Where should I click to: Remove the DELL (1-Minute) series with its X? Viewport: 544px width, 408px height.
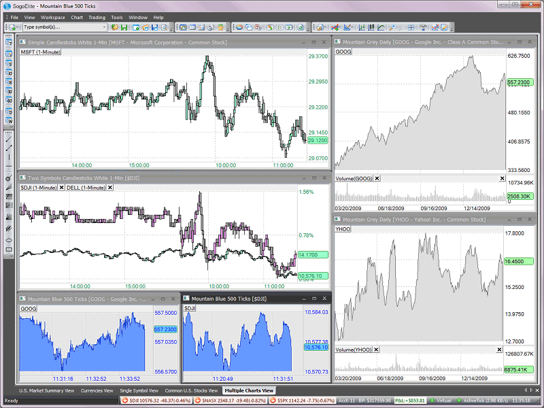[109, 188]
